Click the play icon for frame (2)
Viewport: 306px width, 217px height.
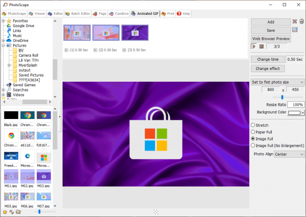(95, 50)
